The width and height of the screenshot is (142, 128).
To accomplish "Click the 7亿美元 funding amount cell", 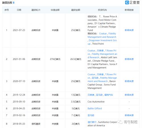I will [x=76, y=115].
